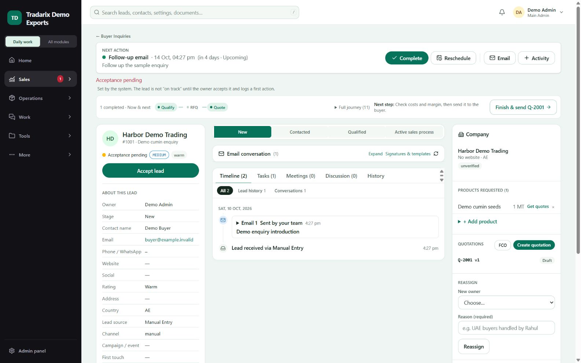Go back to Buyer Inquiries
The width and height of the screenshot is (581, 363).
[113, 36]
